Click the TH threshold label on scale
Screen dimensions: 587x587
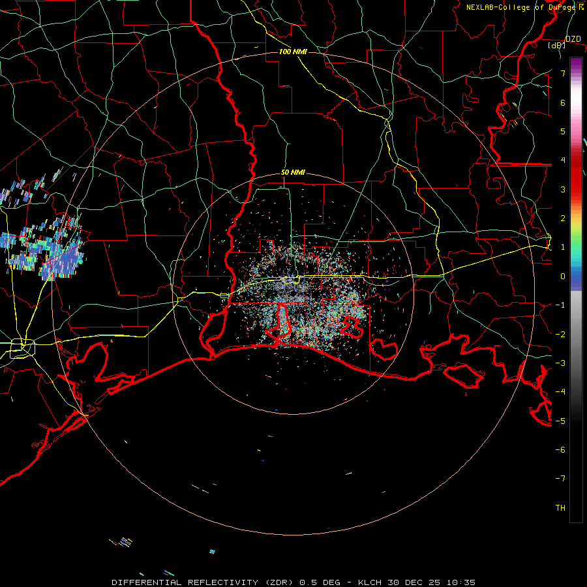coord(560,508)
